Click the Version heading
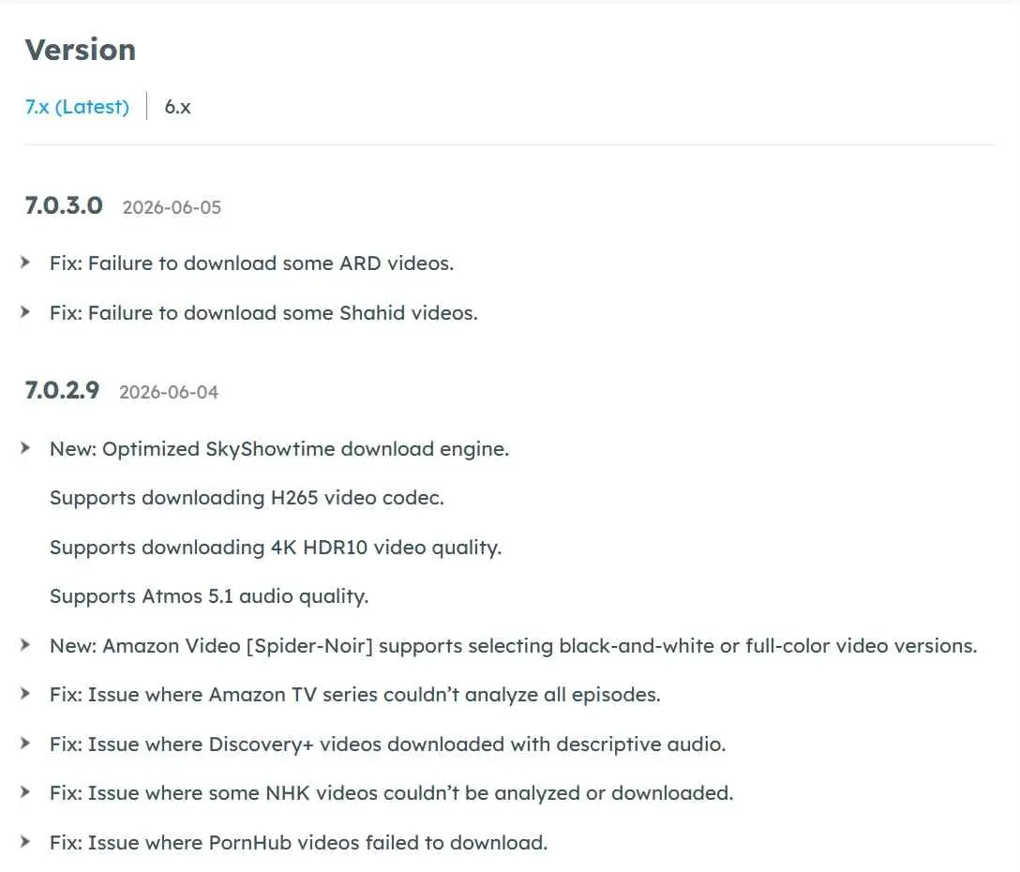This screenshot has height=872, width=1020. (81, 50)
